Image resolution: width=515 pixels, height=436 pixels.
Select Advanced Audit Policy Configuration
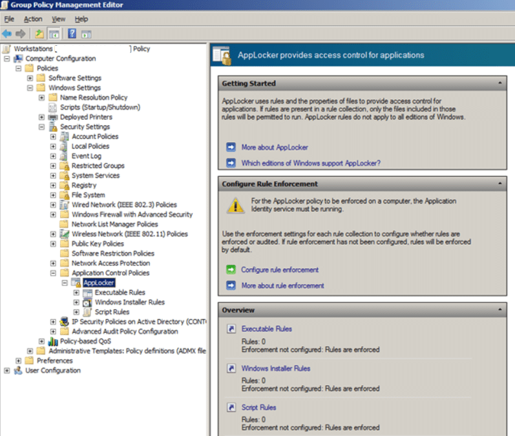coord(125,331)
